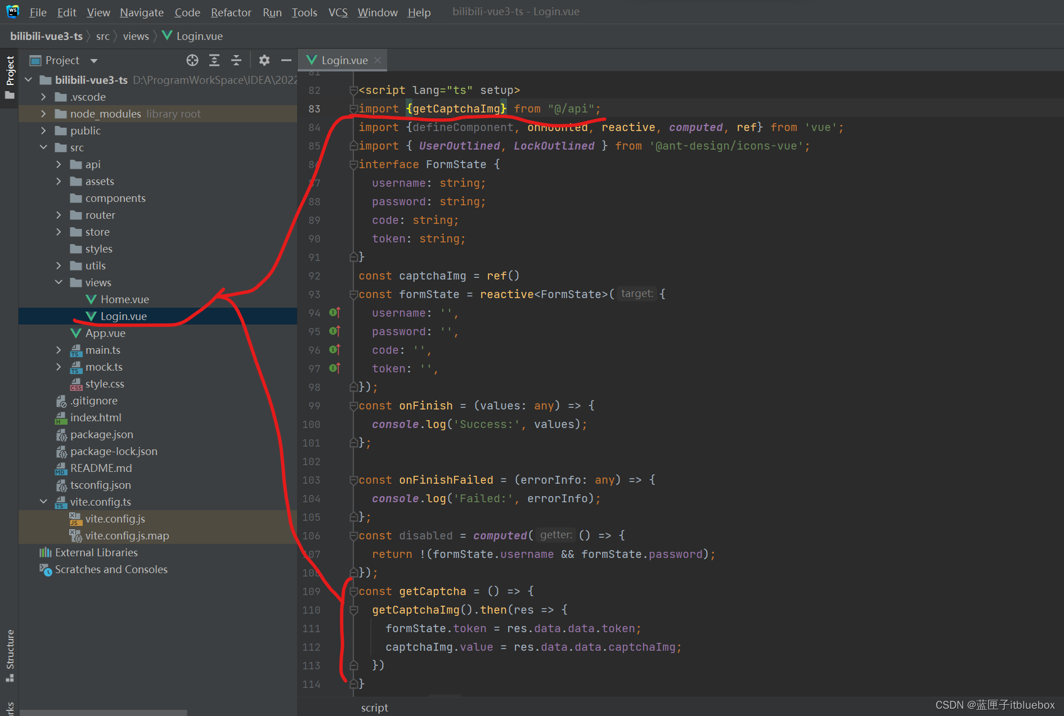Open the Refactor menu

click(231, 12)
